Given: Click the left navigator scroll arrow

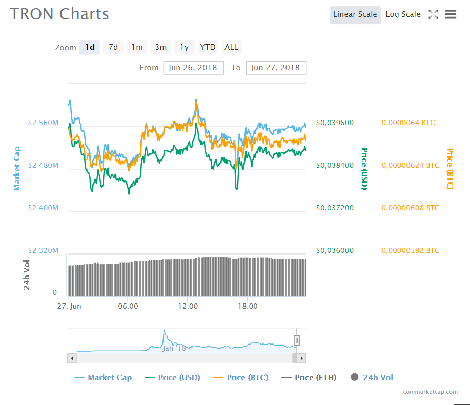Looking at the screenshot, I should click(x=72, y=357).
